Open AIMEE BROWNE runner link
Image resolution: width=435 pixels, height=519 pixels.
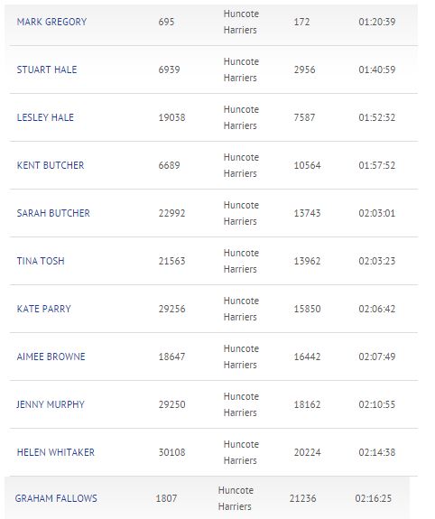tap(51, 357)
